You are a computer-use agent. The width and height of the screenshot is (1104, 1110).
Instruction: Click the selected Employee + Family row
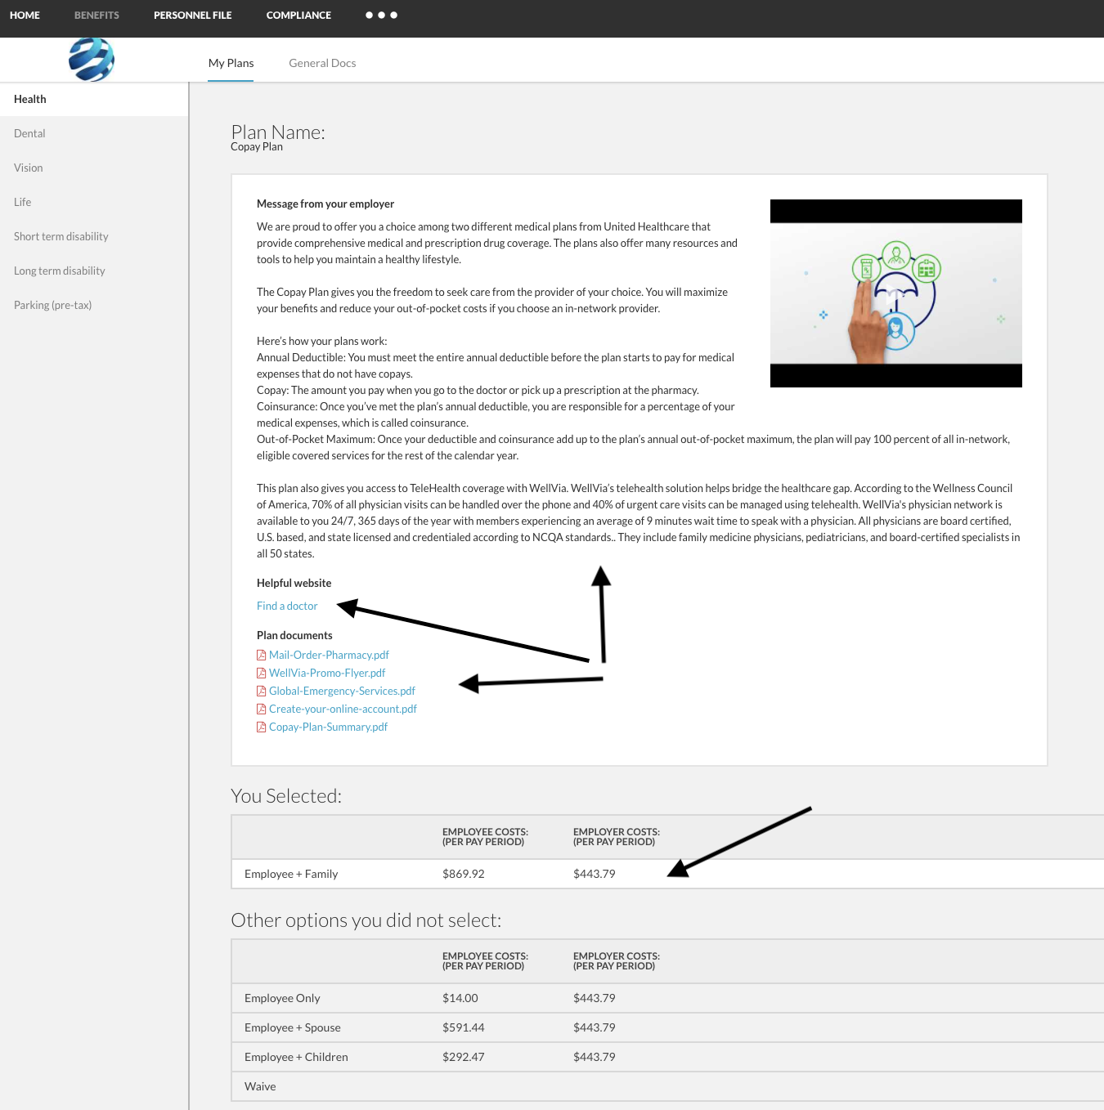(x=667, y=874)
